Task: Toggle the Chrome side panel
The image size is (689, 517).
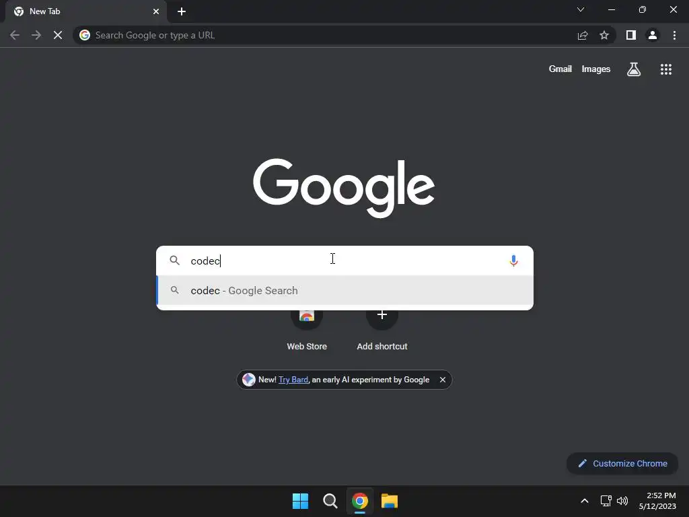Action: (631, 35)
